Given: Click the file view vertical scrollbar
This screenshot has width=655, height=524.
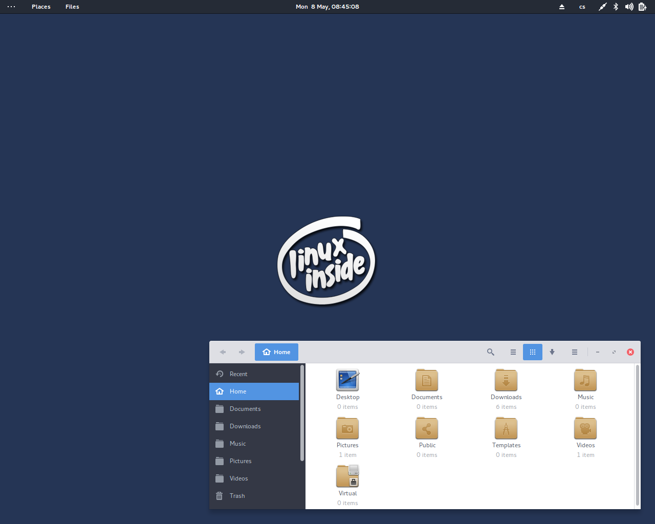Looking at the screenshot, I should (x=637, y=435).
